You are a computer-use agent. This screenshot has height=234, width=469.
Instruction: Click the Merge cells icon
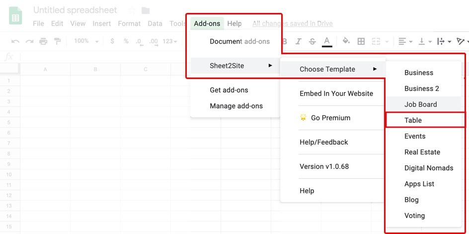coord(376,41)
